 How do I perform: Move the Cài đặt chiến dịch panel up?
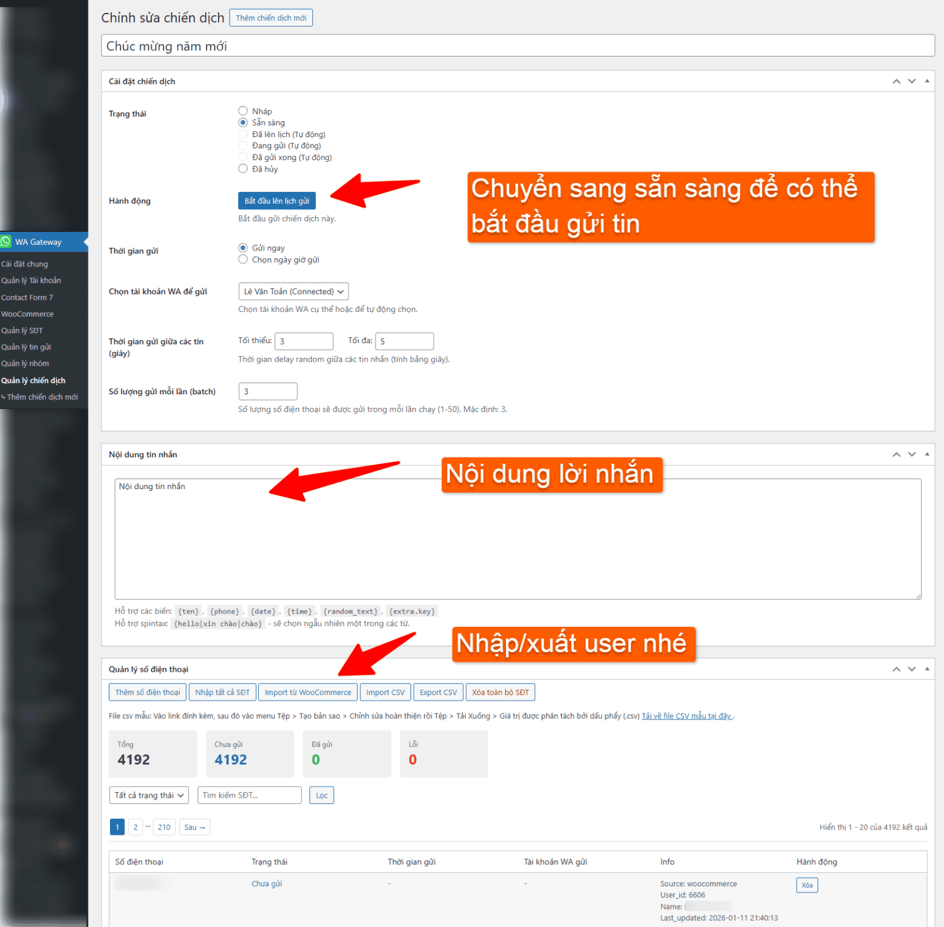(x=896, y=81)
